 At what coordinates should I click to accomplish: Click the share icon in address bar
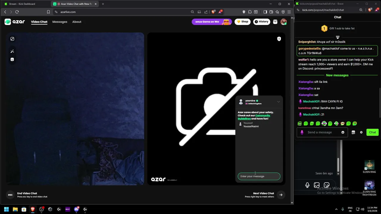206,12
